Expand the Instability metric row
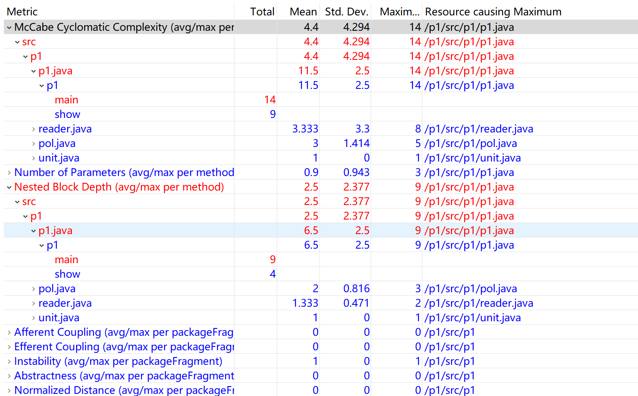 click(9, 362)
